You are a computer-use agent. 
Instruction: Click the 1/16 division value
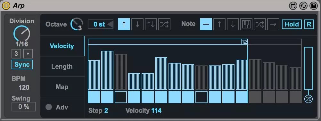(22, 44)
